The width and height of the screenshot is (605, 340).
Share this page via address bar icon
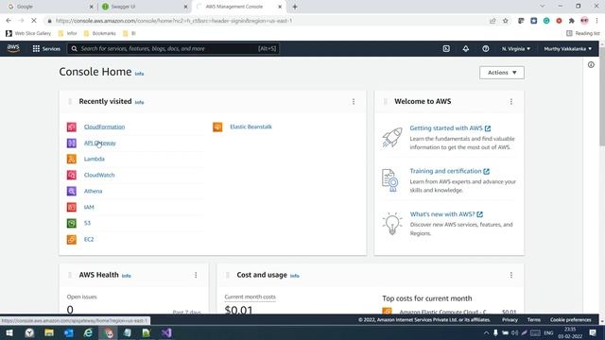(x=493, y=21)
